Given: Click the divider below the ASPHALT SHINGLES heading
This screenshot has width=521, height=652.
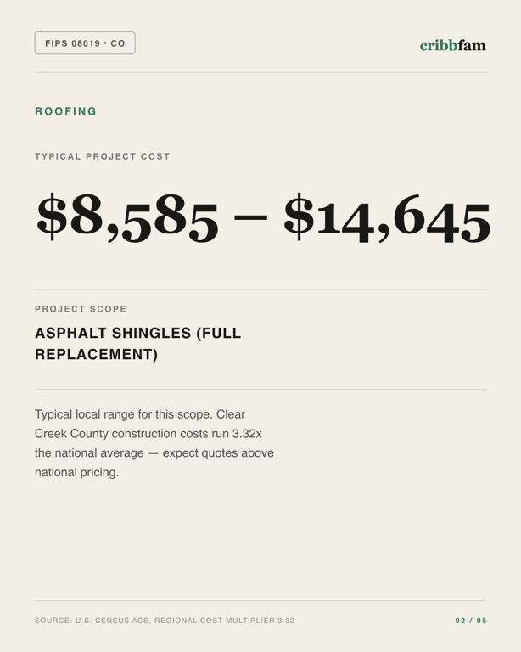Looking at the screenshot, I should (x=260, y=390).
